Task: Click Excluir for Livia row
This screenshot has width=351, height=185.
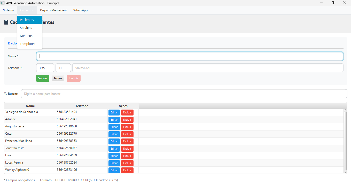Action: pos(127,156)
